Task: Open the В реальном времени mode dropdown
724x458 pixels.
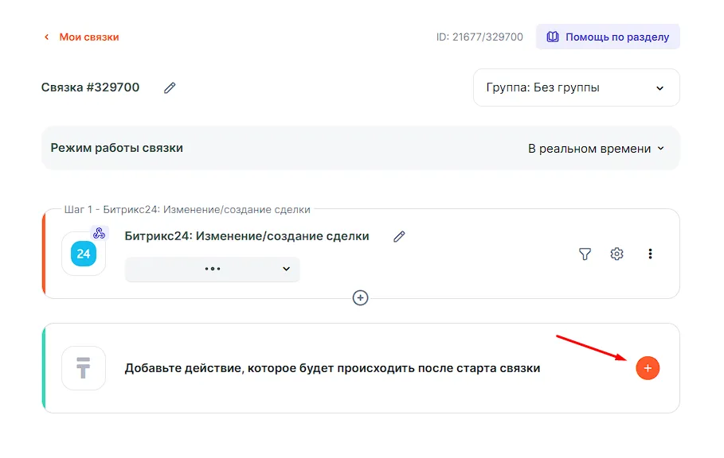Action: (x=596, y=149)
